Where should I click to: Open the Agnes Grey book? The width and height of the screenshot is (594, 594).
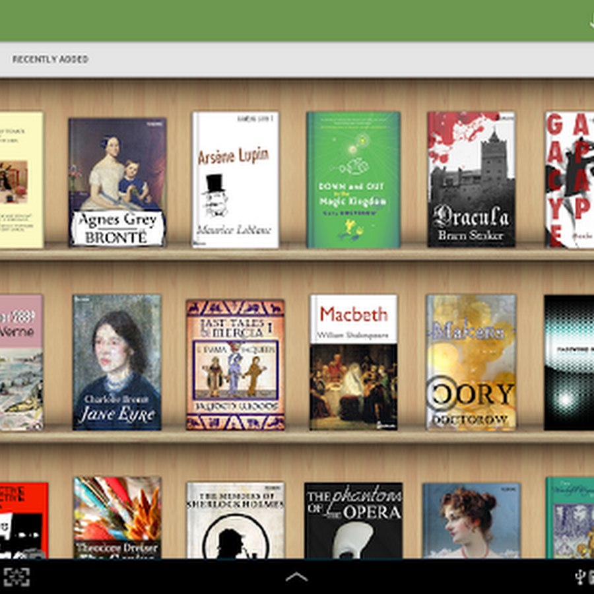(x=117, y=182)
